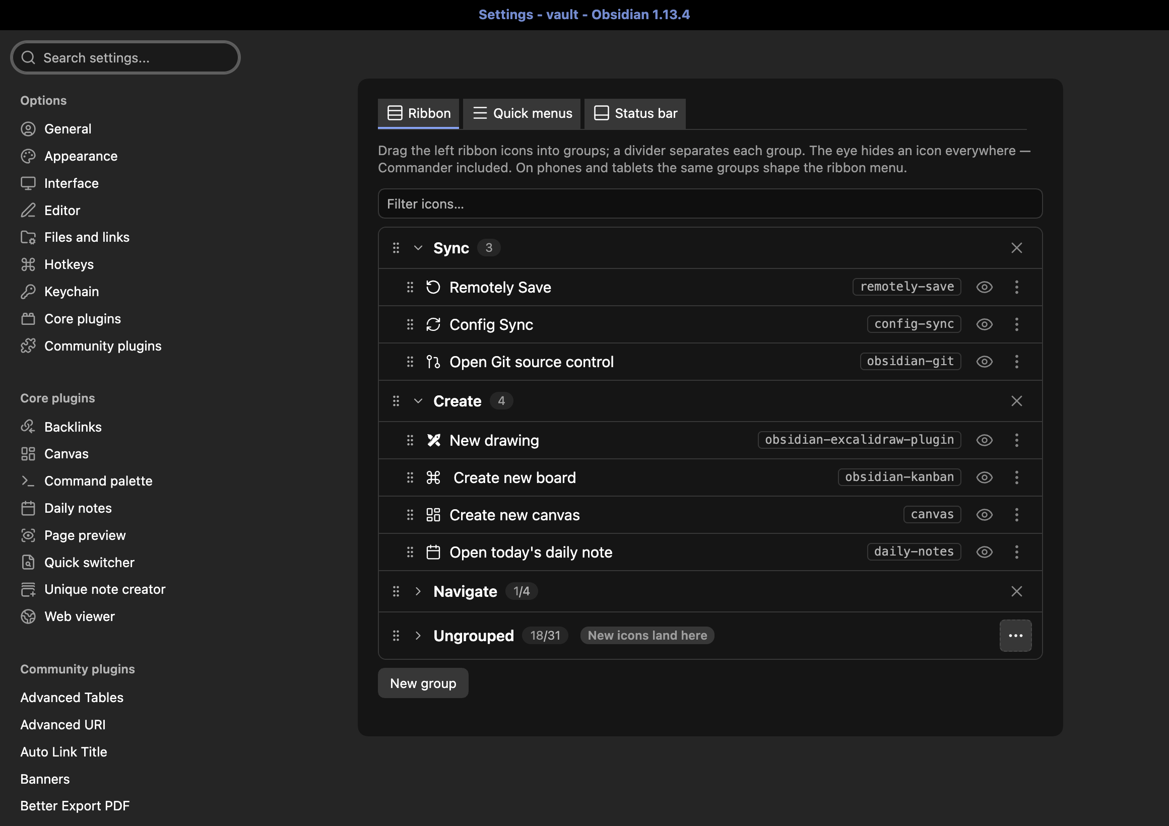Open more options for Open today's daily note
Image resolution: width=1169 pixels, height=826 pixels.
1017,552
